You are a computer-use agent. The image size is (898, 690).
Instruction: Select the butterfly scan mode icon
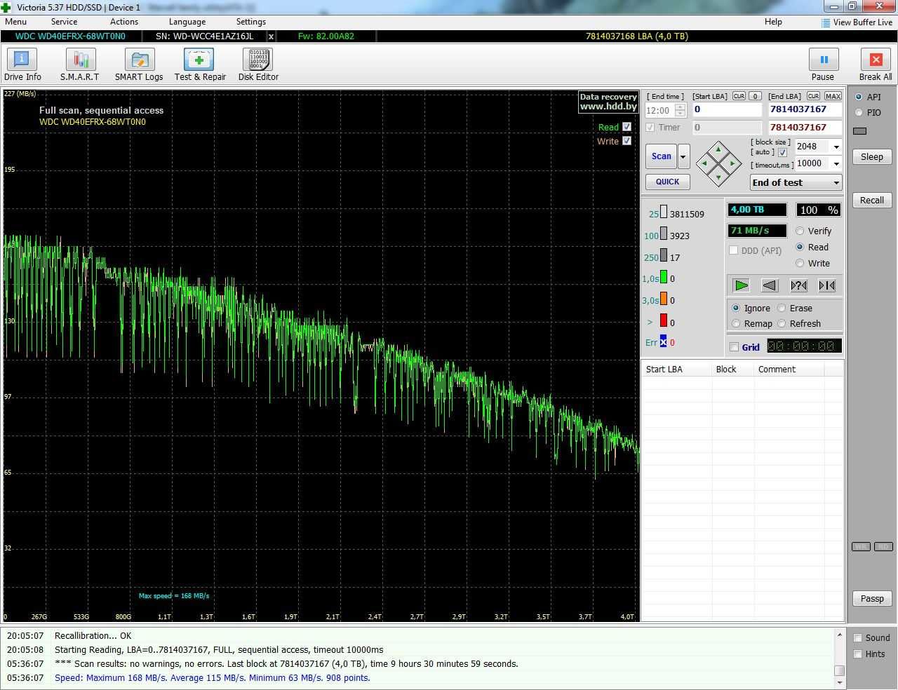click(x=827, y=285)
